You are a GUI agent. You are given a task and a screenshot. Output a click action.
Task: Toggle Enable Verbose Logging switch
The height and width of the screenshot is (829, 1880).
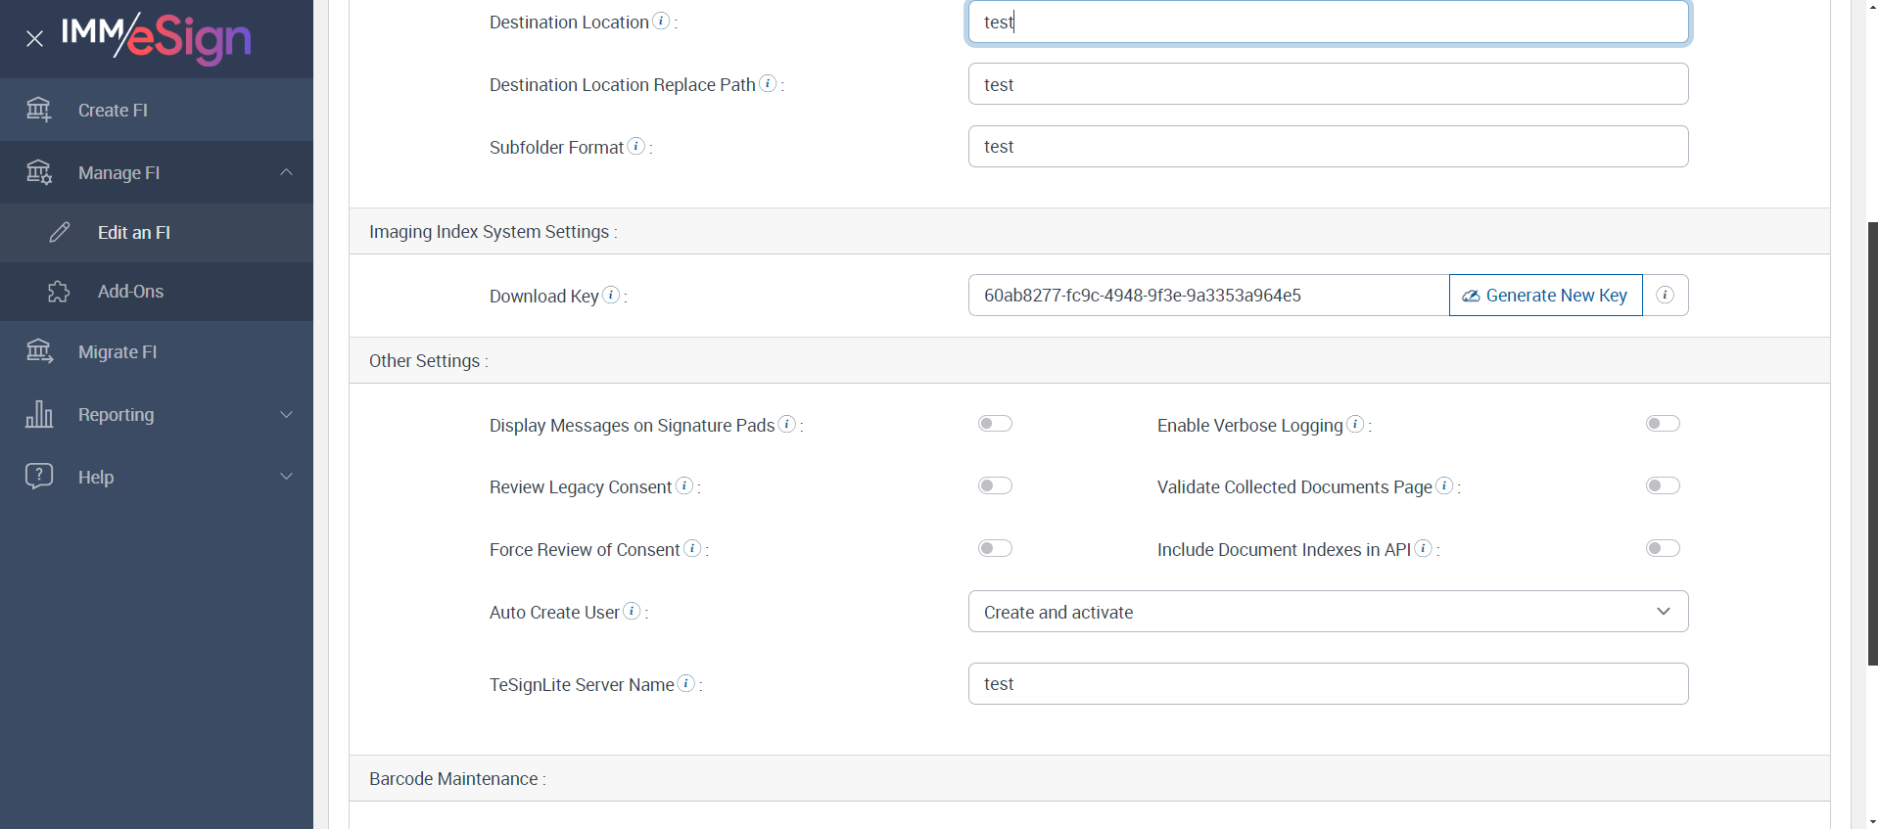tap(1662, 424)
